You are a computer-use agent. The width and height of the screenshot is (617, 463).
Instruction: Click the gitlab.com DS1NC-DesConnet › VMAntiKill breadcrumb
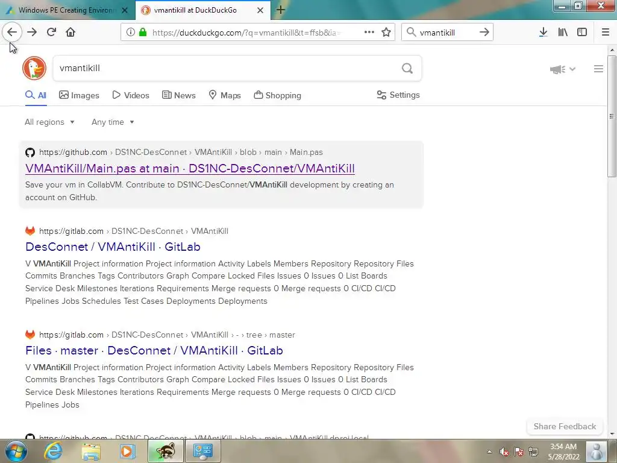tap(134, 231)
